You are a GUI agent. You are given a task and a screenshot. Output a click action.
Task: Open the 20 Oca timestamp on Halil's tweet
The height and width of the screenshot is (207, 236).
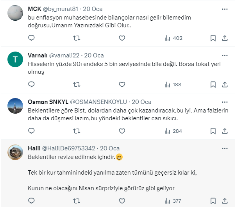pos(110,148)
